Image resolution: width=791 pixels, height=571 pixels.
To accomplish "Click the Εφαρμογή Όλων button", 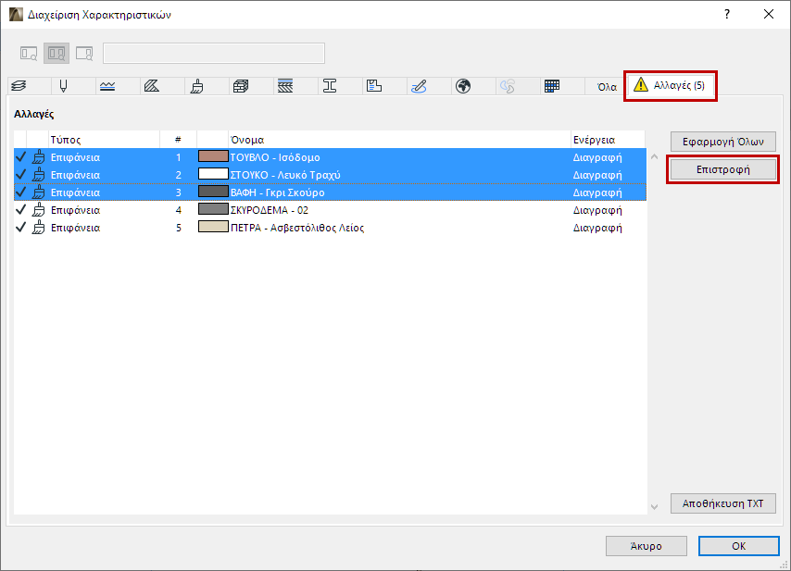I will click(722, 142).
